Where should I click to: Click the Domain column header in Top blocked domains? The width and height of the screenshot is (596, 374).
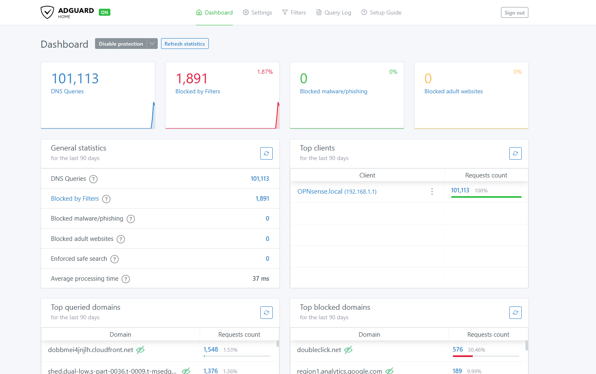tap(369, 335)
